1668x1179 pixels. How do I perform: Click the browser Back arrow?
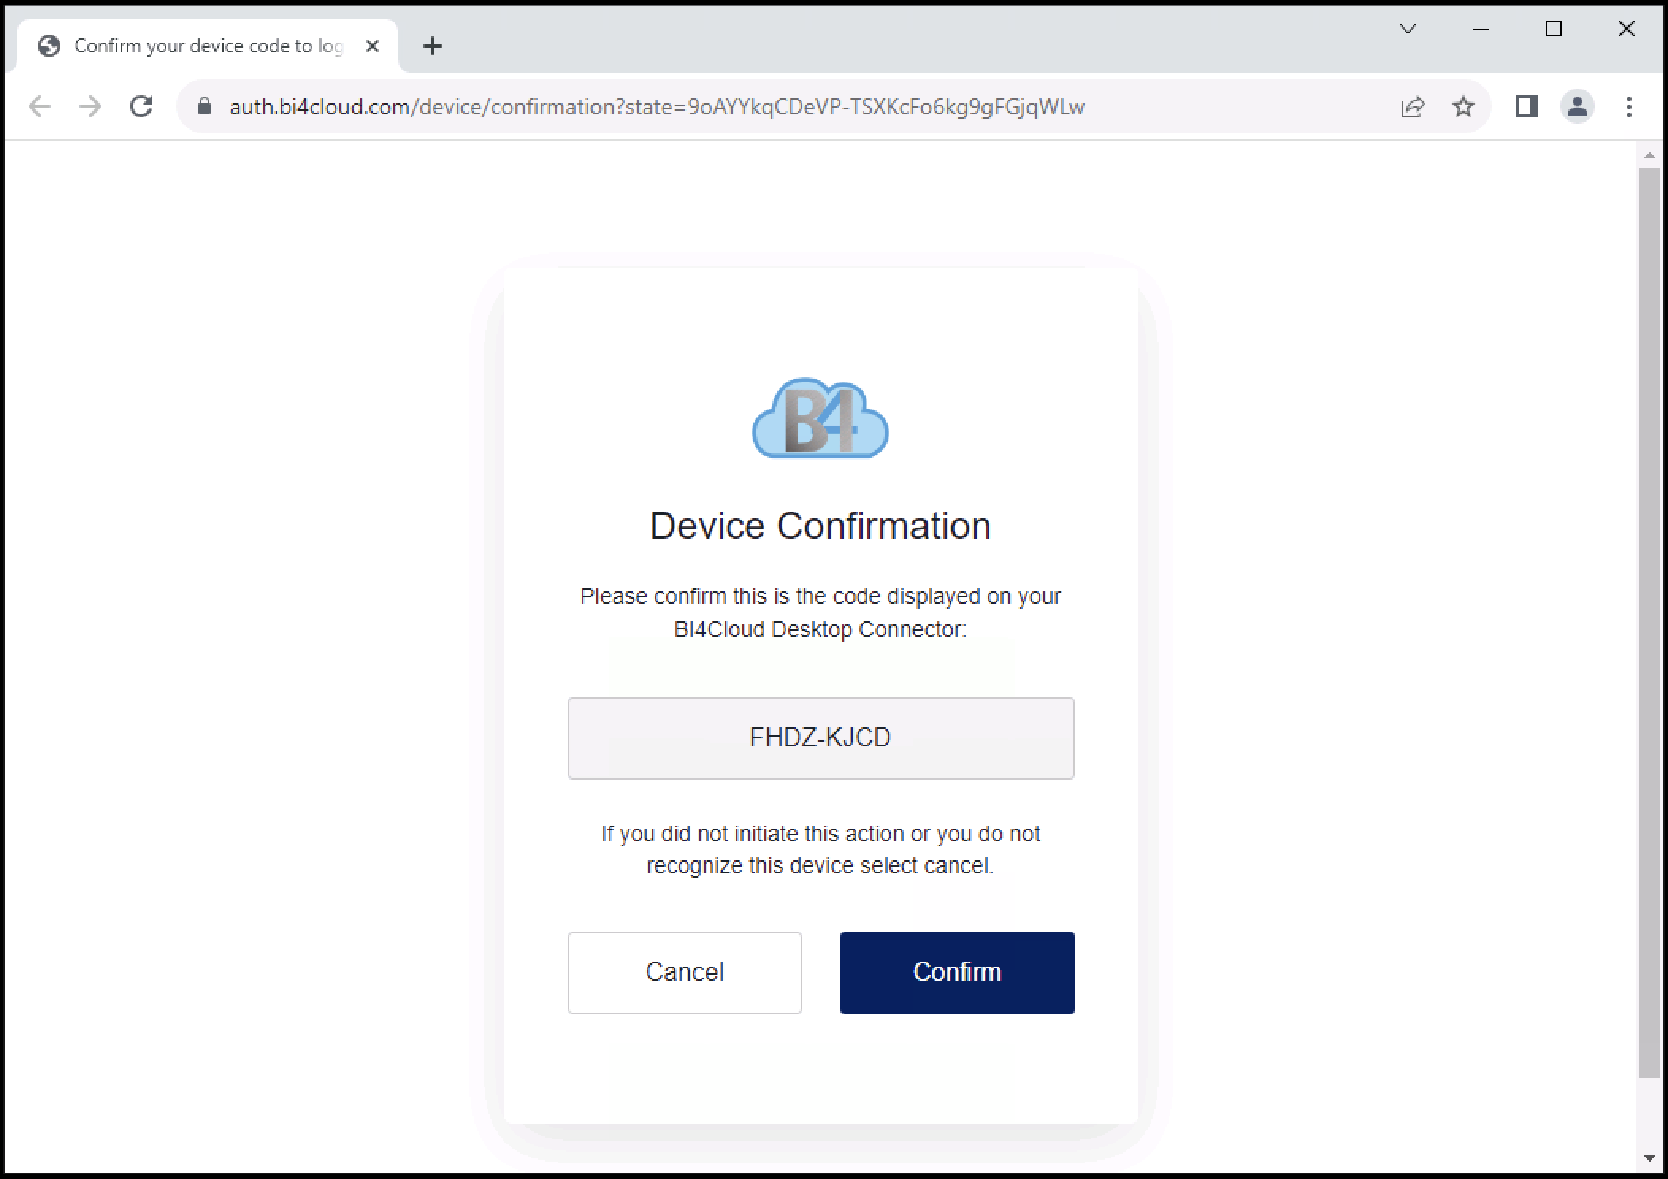[39, 106]
